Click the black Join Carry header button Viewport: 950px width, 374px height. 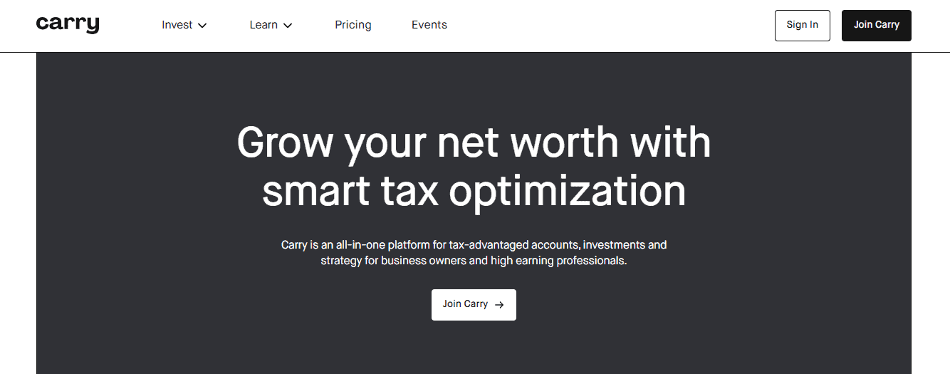(877, 25)
